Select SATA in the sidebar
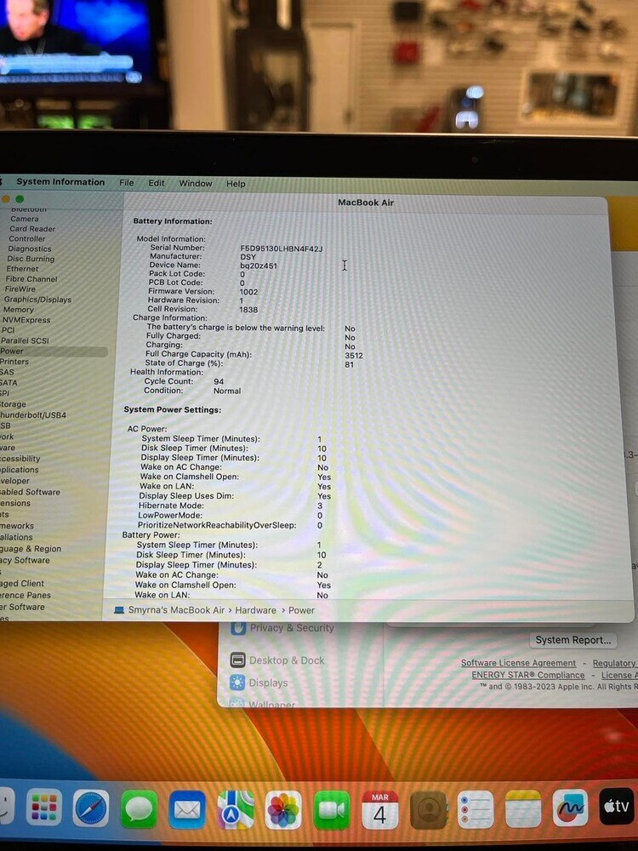The height and width of the screenshot is (851, 638). tap(9, 383)
